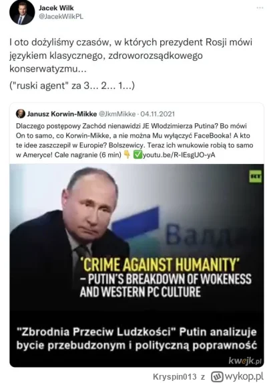Click the pointing-down hand emoji
The image size is (267, 383).
click(x=127, y=155)
